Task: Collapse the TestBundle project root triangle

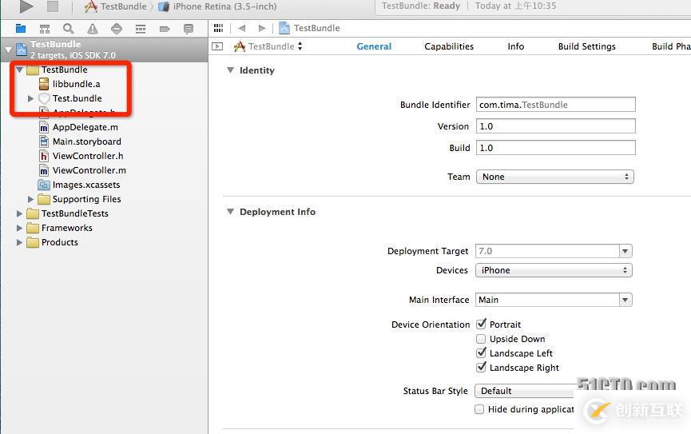Action: tap(8, 50)
